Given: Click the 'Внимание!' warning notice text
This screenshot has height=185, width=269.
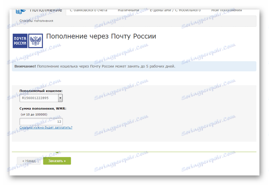Looking at the screenshot, I should pyautogui.click(x=95, y=66).
